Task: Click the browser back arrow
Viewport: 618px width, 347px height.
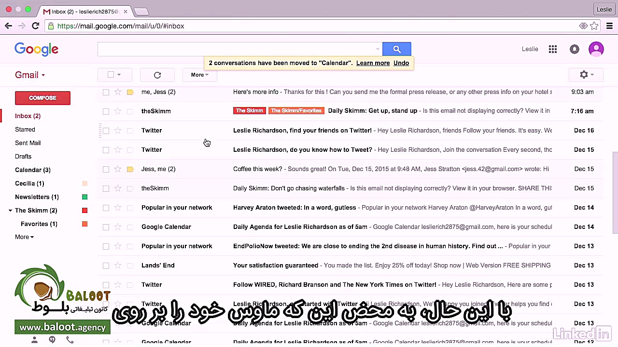Action: click(x=8, y=26)
